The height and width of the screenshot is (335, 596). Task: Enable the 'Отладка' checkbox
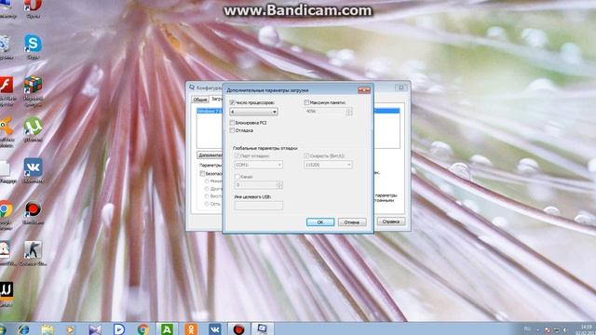tap(232, 130)
